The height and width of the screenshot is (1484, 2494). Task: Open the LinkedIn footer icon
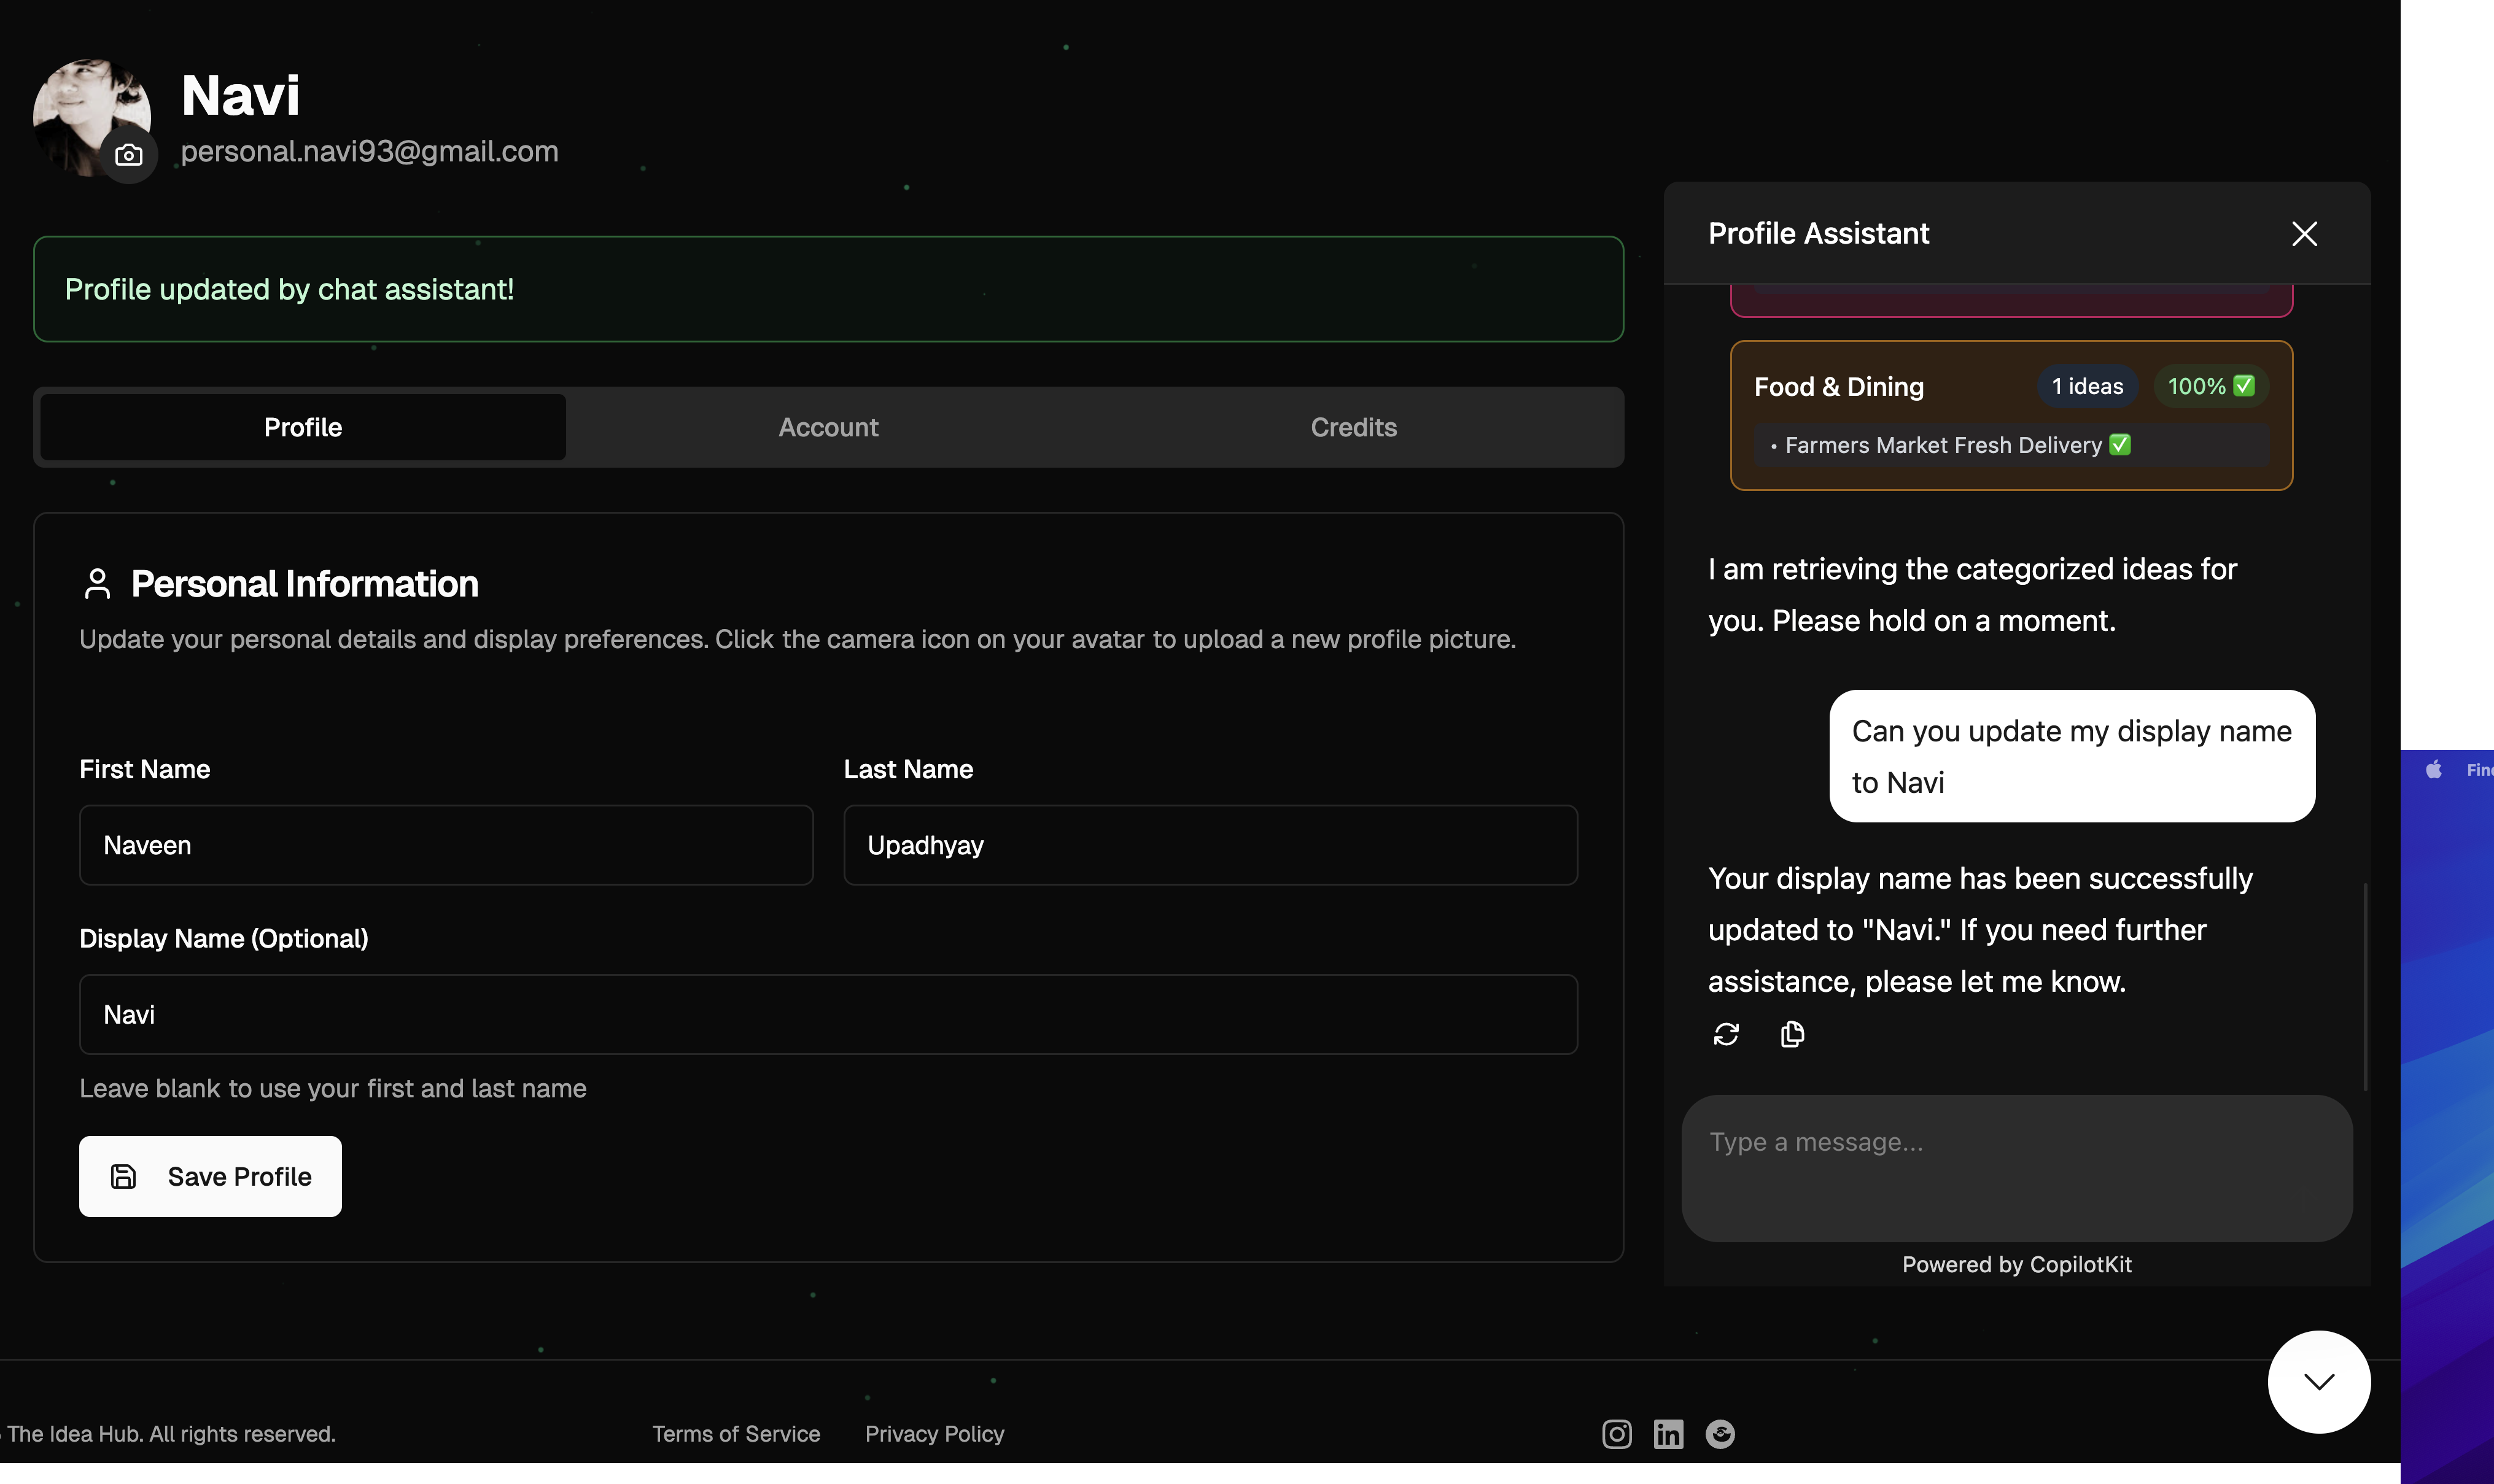pyautogui.click(x=1668, y=1434)
